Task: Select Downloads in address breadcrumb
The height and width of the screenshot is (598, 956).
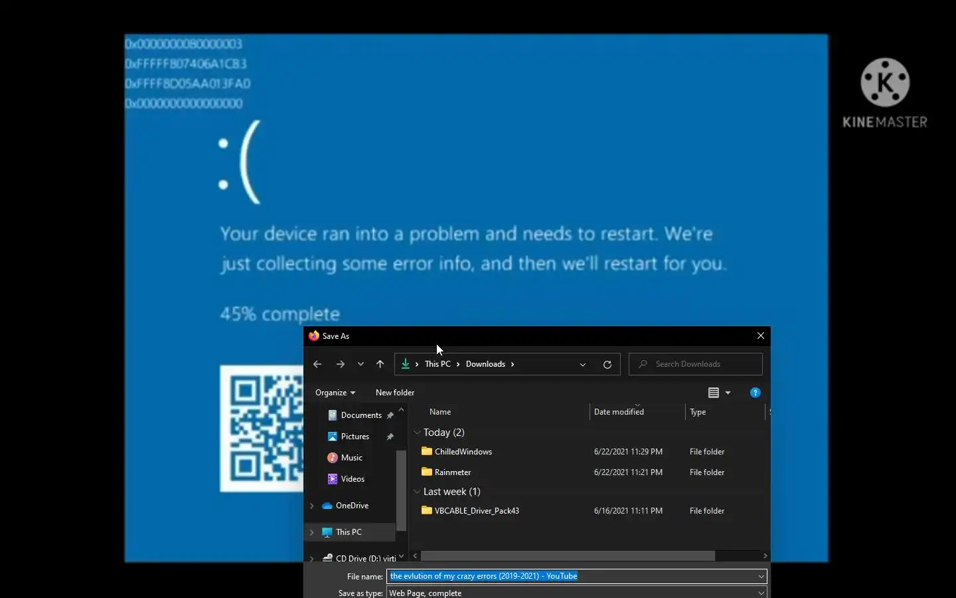Action: 485,364
